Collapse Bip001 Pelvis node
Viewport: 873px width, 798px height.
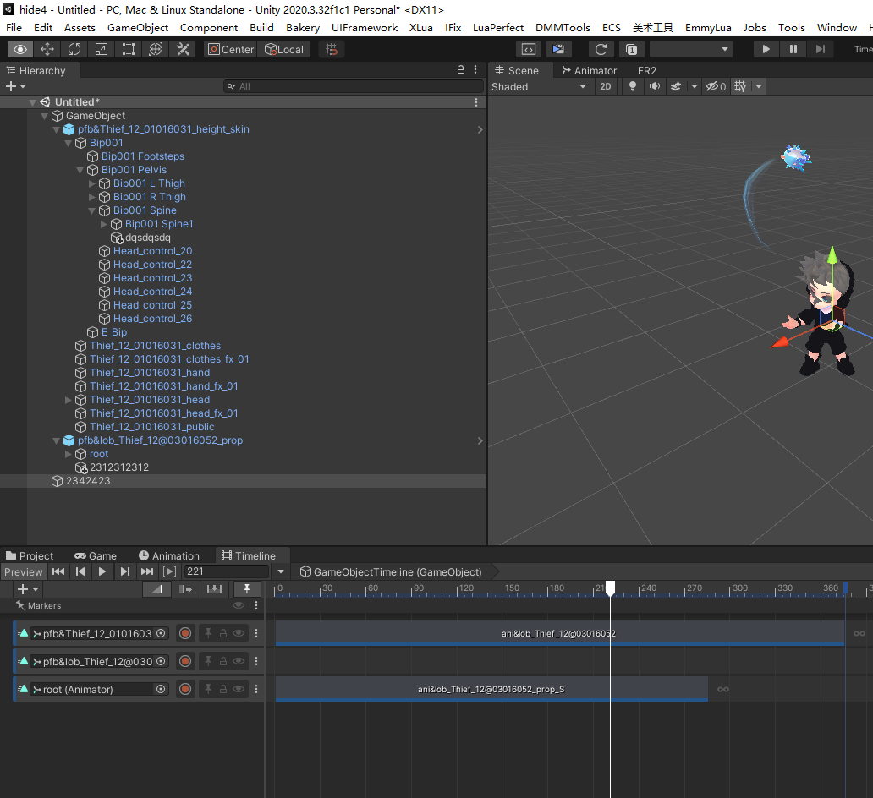[80, 170]
